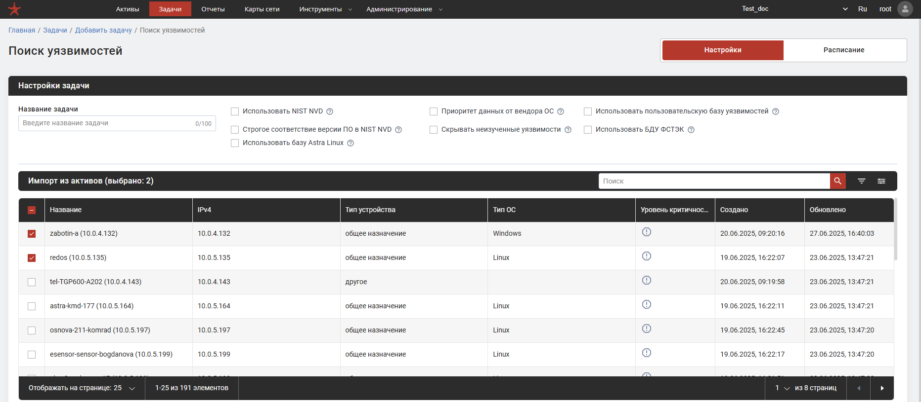Tick Скрывать неизученные уязвимости checkbox
The height and width of the screenshot is (402, 921).
point(434,130)
